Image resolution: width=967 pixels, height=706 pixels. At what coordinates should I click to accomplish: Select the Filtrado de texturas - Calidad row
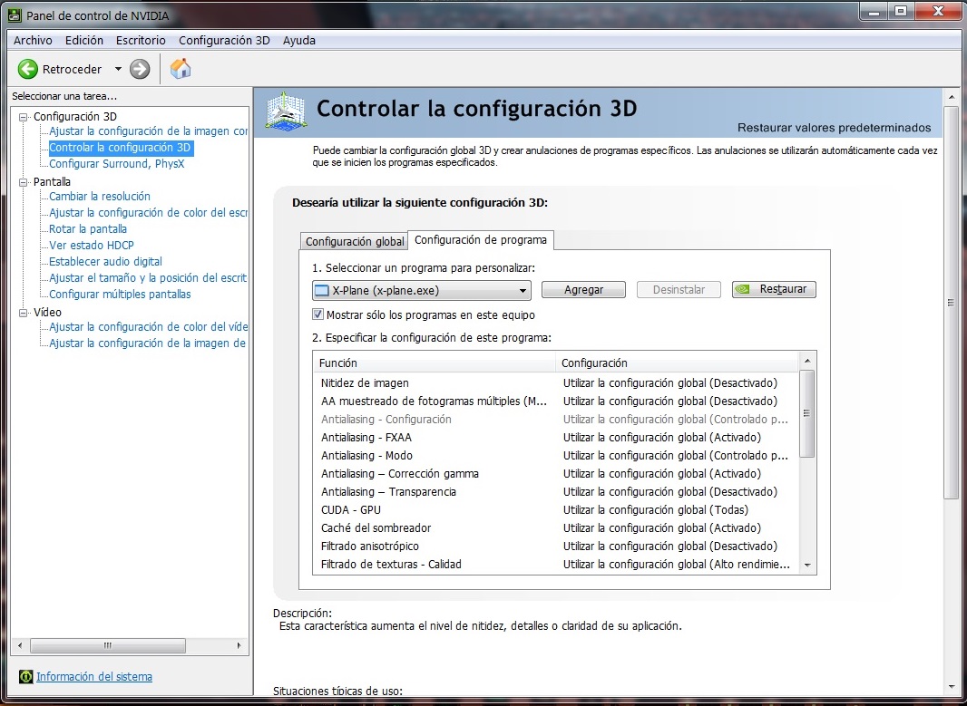[x=556, y=565]
